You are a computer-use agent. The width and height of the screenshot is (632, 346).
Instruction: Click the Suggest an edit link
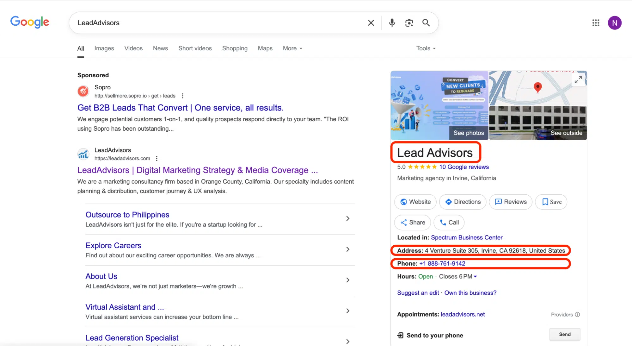click(x=418, y=293)
